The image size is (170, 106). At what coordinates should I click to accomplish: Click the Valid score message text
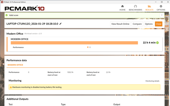tap(14, 15)
